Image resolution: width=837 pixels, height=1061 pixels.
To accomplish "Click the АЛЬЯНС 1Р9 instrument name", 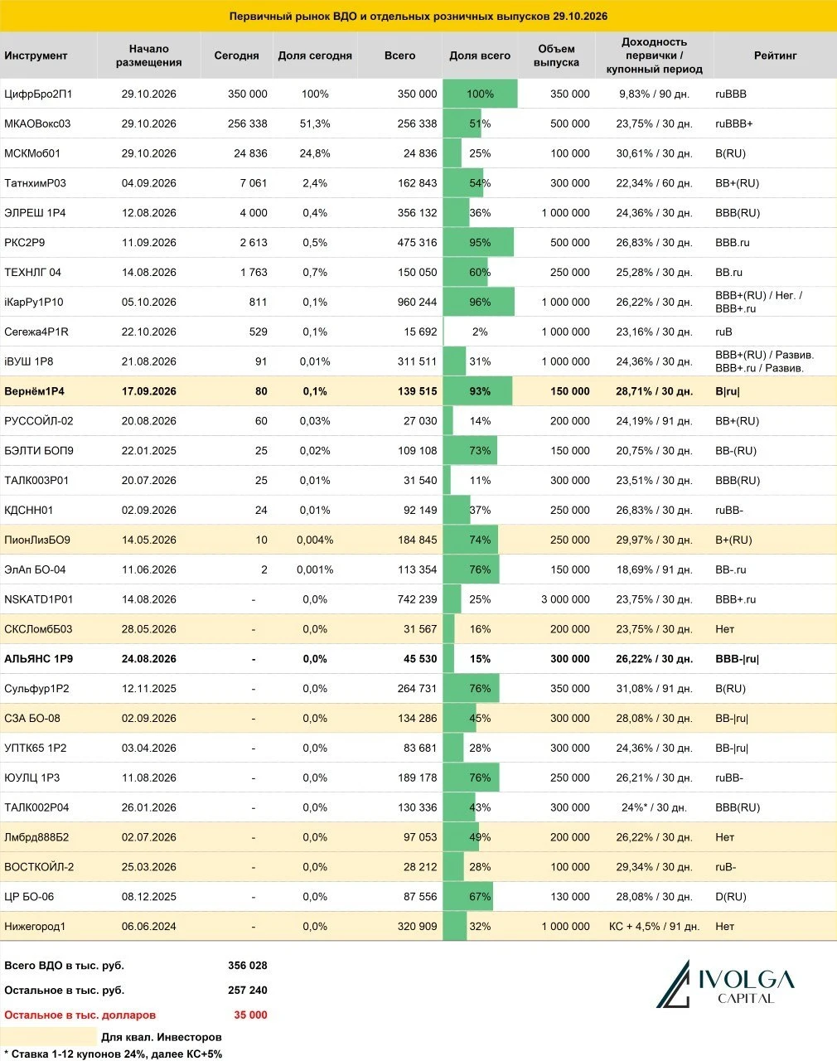I will click(x=39, y=659).
